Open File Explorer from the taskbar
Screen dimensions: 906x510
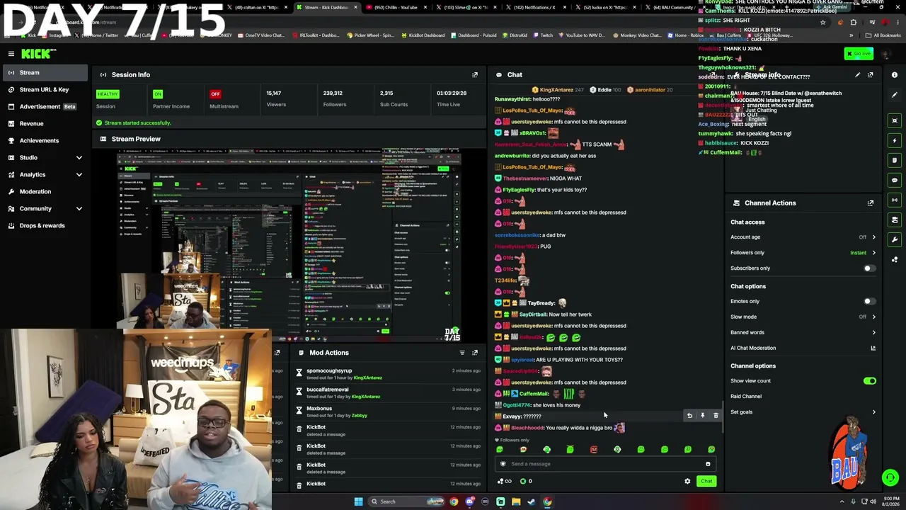(516, 501)
